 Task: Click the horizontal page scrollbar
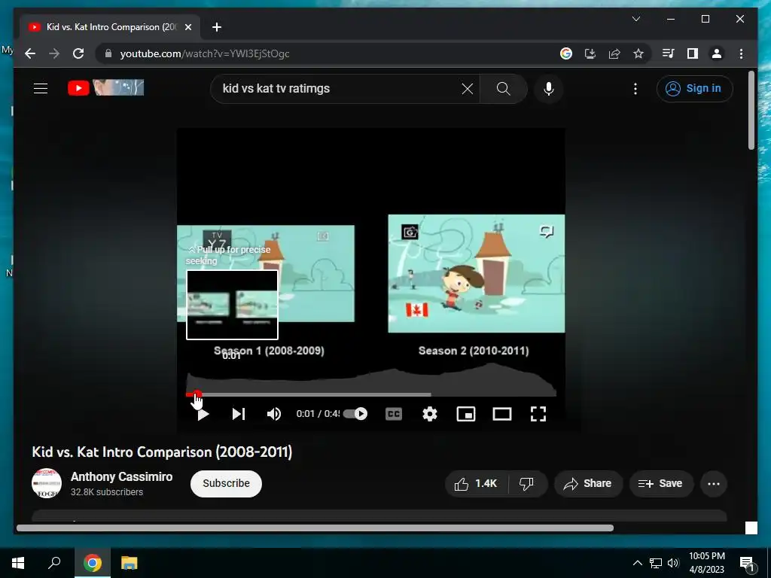click(315, 528)
